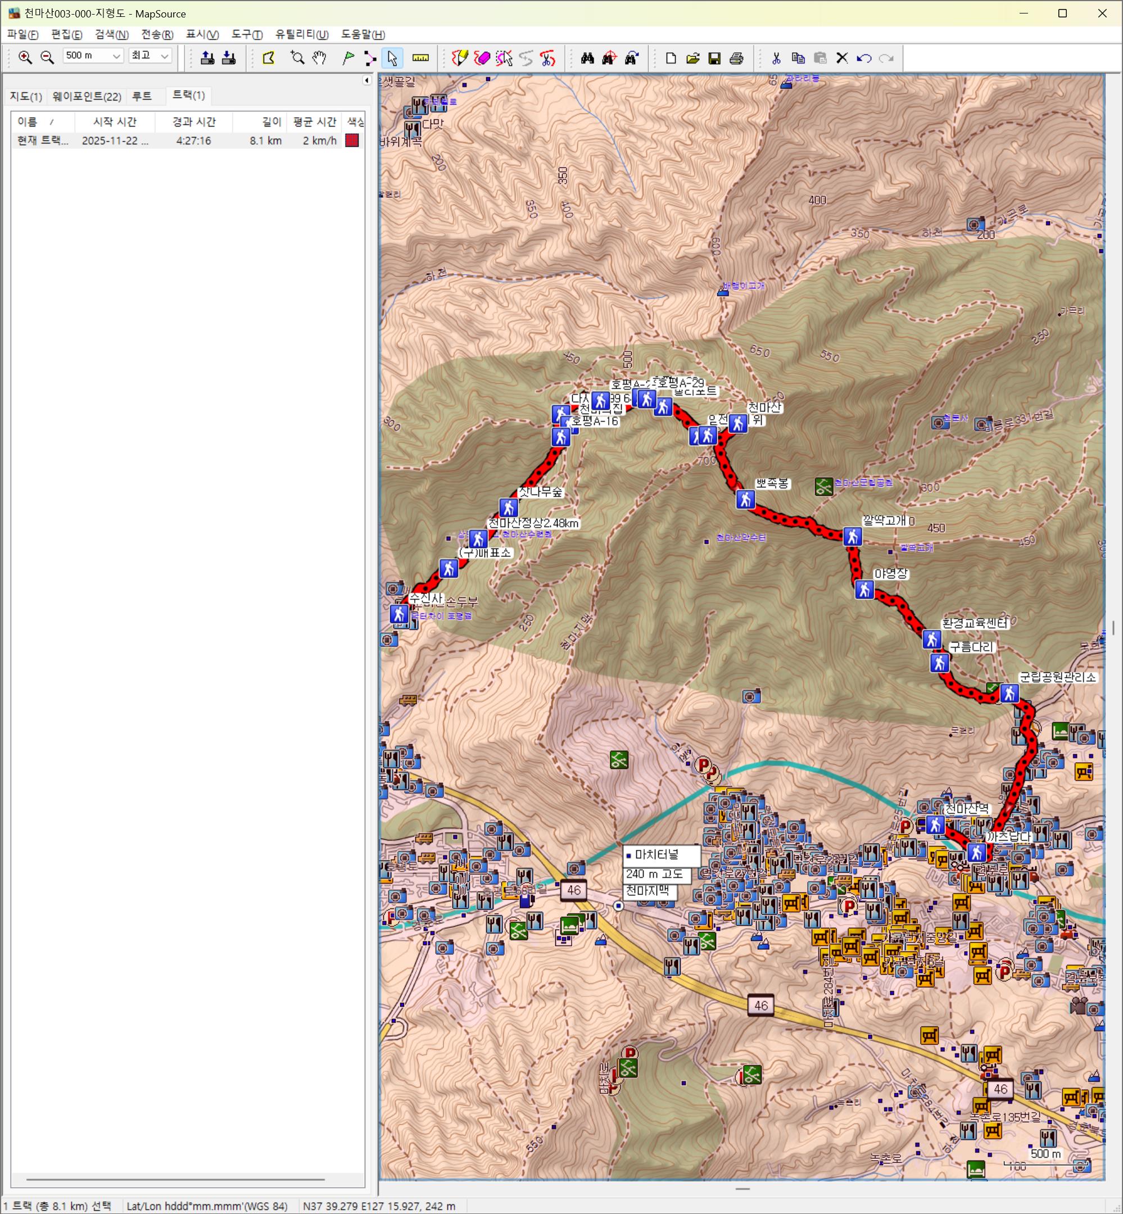The image size is (1123, 1214).
Task: Click the red track color swatch
Action: (352, 141)
